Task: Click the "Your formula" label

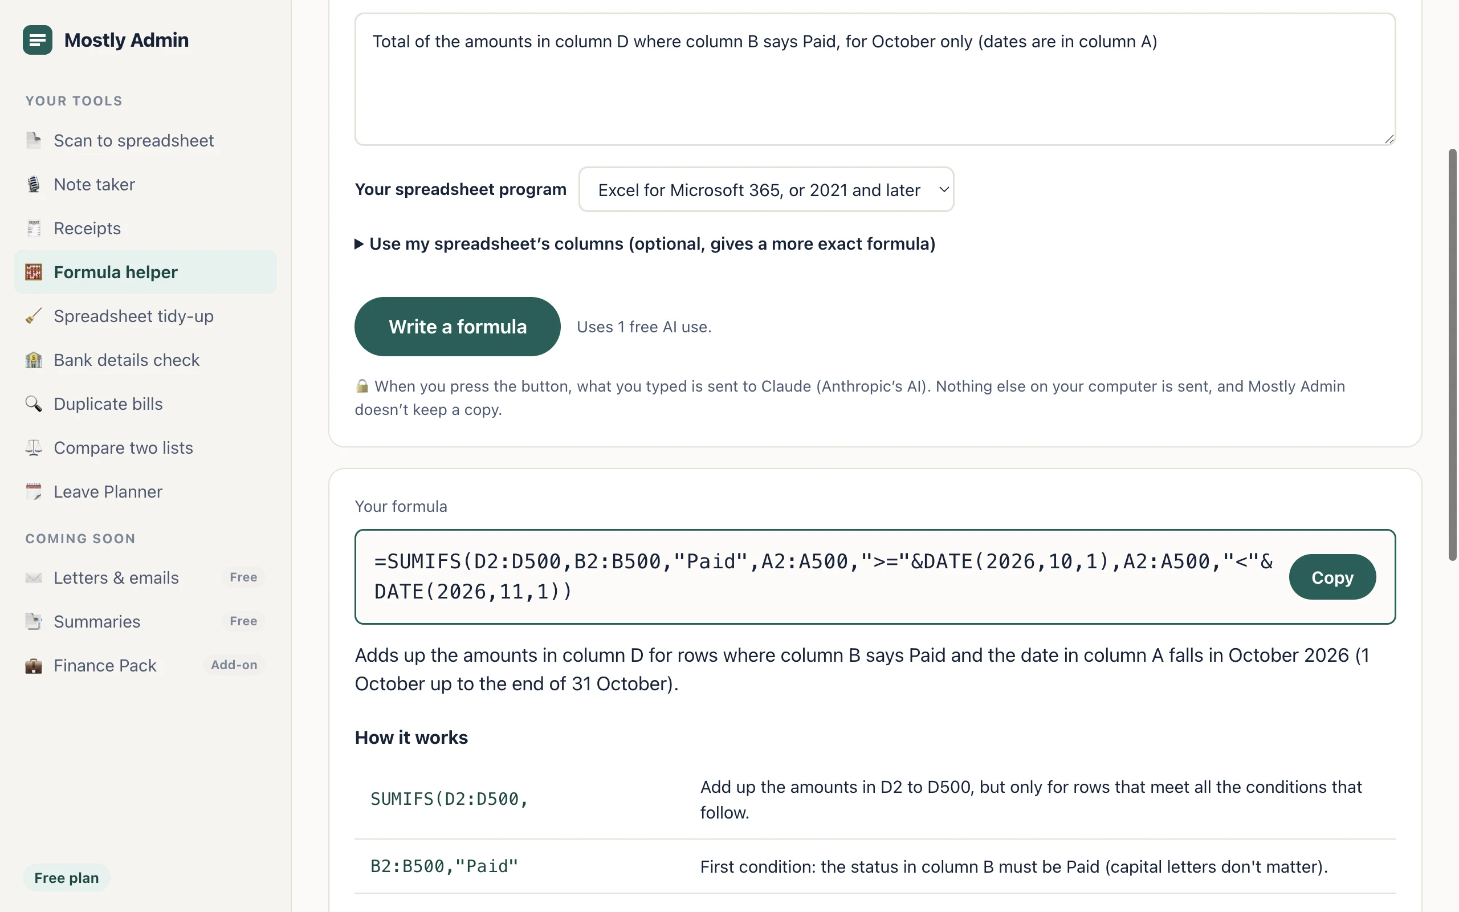Action: click(401, 507)
